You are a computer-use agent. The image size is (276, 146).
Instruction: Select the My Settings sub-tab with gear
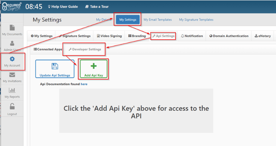[42, 36]
